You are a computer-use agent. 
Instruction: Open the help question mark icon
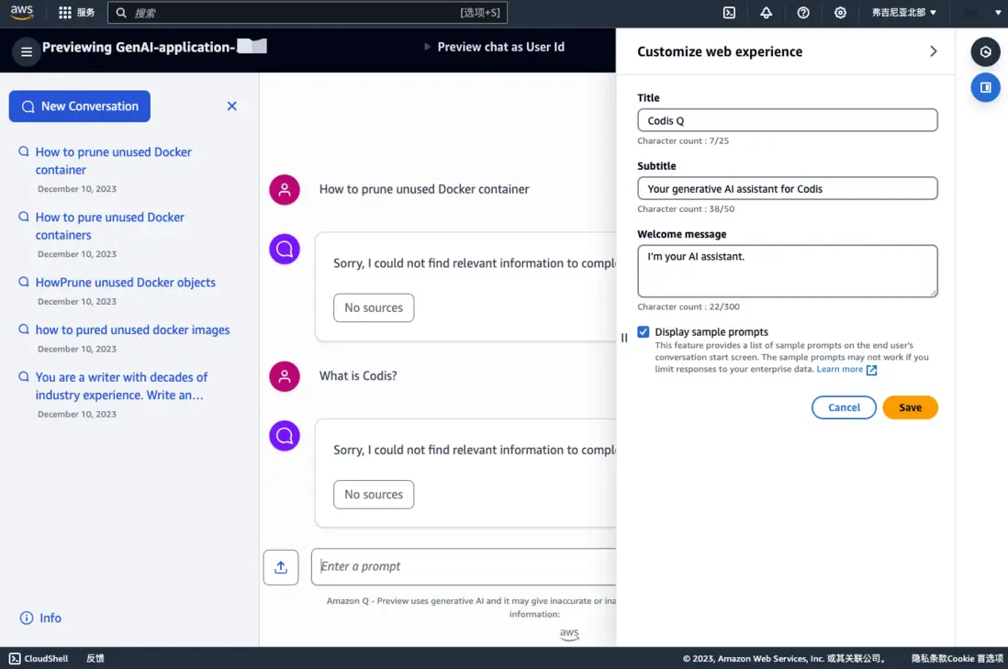click(803, 13)
